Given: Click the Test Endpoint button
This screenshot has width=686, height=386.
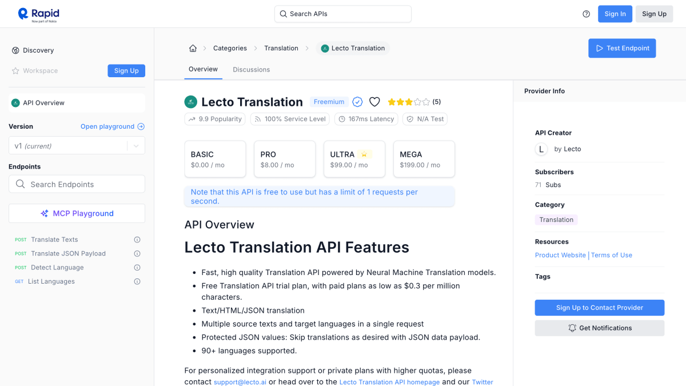Looking at the screenshot, I should pyautogui.click(x=622, y=48).
